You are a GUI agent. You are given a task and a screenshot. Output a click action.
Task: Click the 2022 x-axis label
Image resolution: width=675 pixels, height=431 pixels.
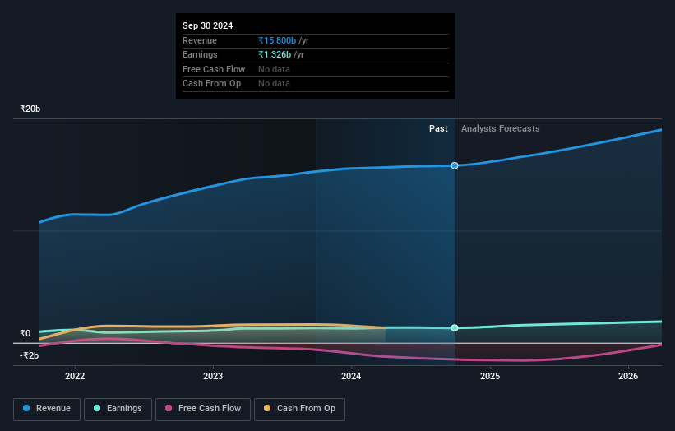75,376
